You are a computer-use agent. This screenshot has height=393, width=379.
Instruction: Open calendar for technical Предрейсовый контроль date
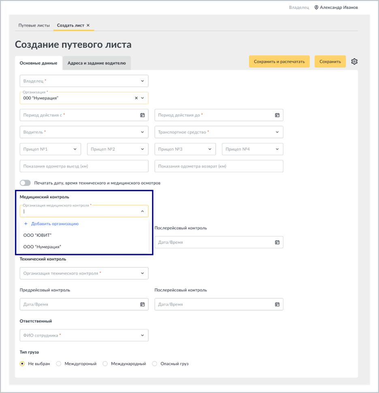[x=142, y=304]
